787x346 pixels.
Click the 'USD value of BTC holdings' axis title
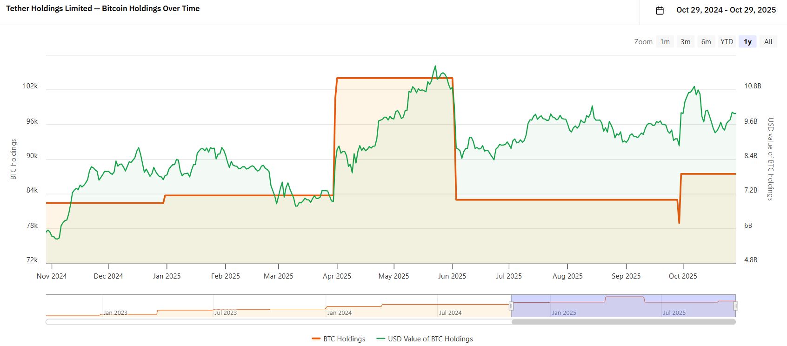[x=771, y=159]
